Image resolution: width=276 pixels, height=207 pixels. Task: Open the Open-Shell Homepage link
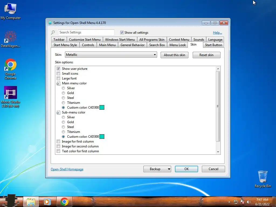coord(67,169)
